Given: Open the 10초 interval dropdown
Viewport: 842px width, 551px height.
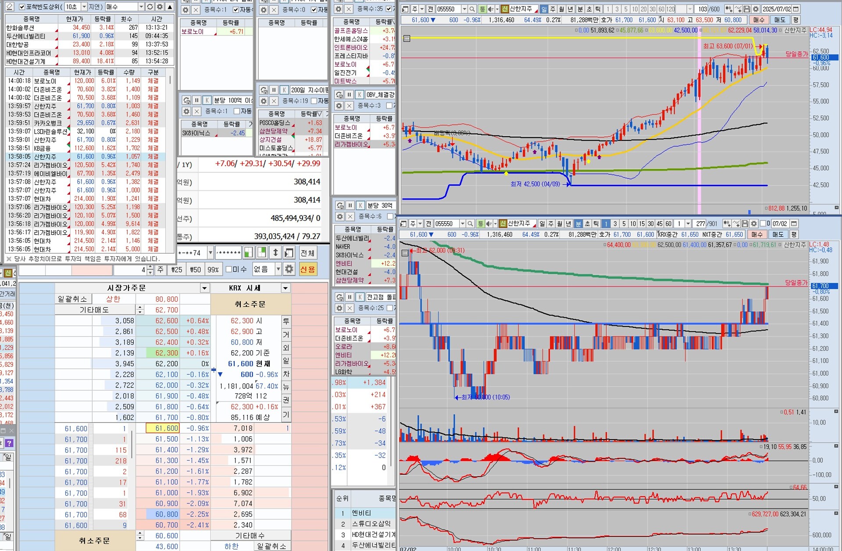Looking at the screenshot, I should point(84,7).
